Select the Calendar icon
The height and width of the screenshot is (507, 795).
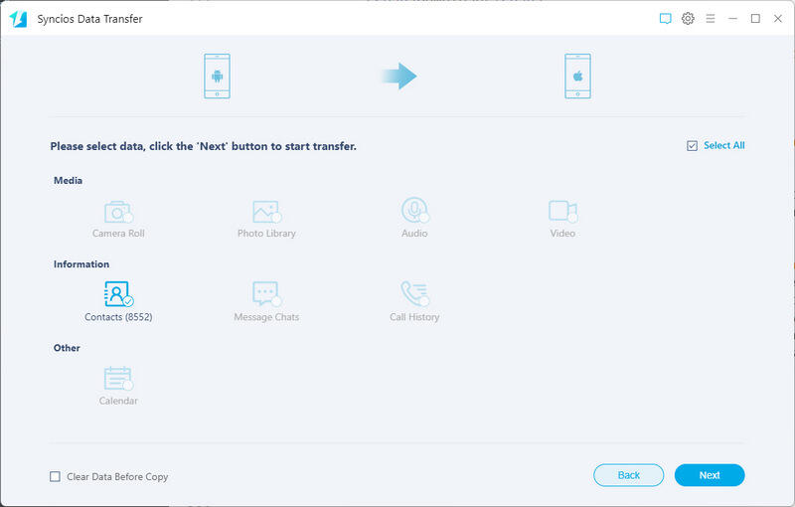[x=118, y=379]
